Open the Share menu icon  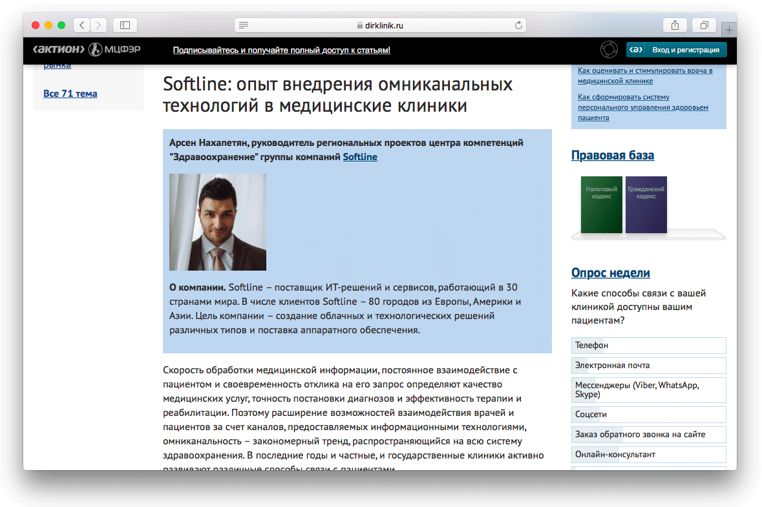click(x=675, y=25)
